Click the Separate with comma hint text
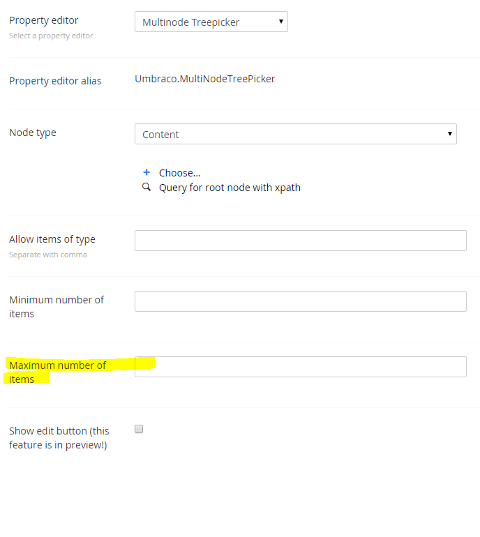This screenshot has height=537, width=480. point(48,255)
